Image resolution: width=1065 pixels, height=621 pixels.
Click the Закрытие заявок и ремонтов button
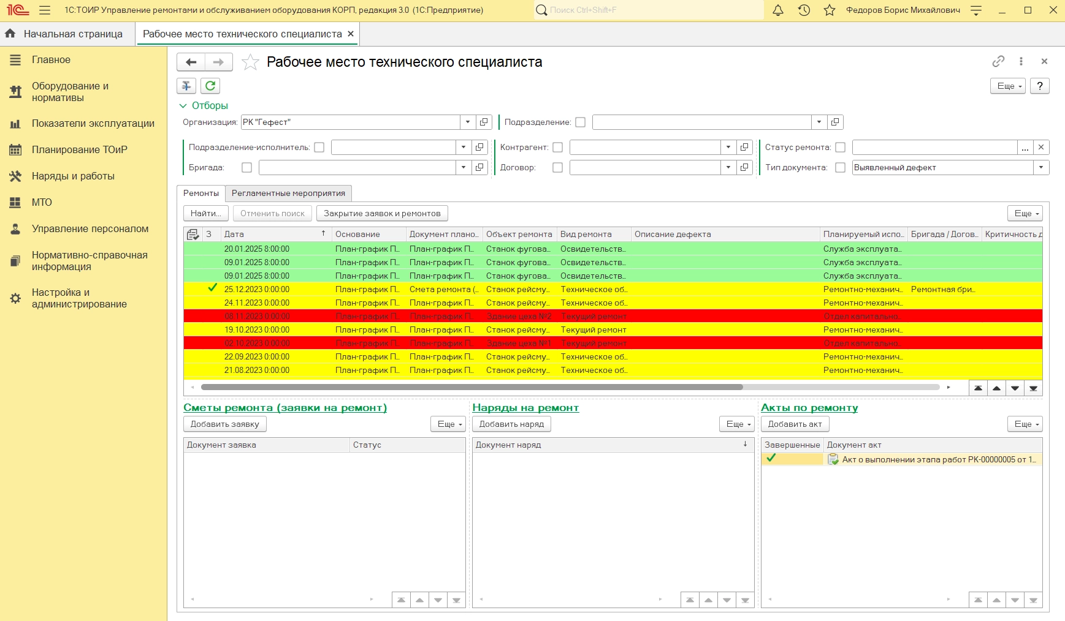tap(382, 214)
